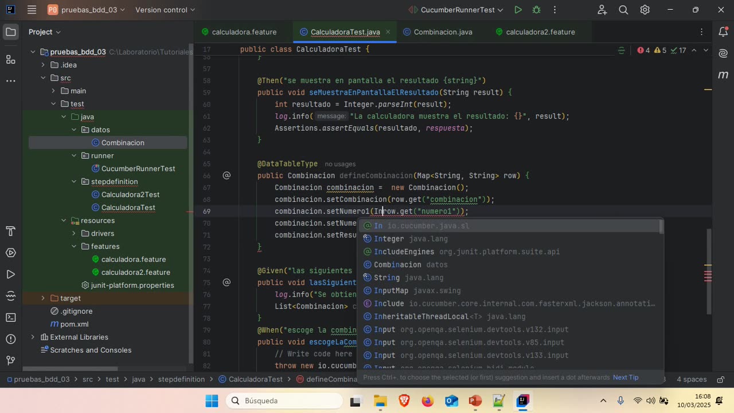The width and height of the screenshot is (734, 413).
Task: Collapse the datos package node
Action: pos(74,130)
